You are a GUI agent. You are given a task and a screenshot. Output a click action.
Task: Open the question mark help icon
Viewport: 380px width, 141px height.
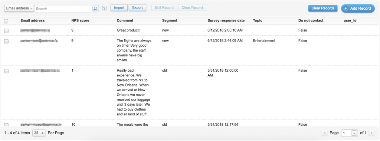click(104, 9)
